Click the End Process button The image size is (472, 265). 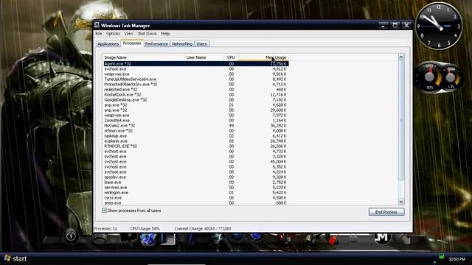click(386, 212)
